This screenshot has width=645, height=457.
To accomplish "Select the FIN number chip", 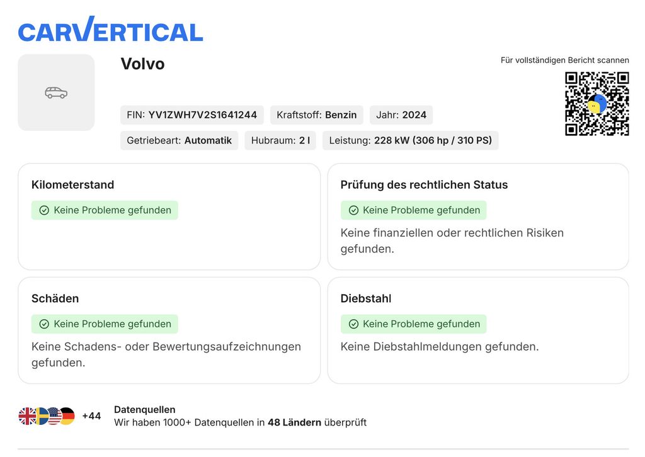I will pyautogui.click(x=191, y=115).
